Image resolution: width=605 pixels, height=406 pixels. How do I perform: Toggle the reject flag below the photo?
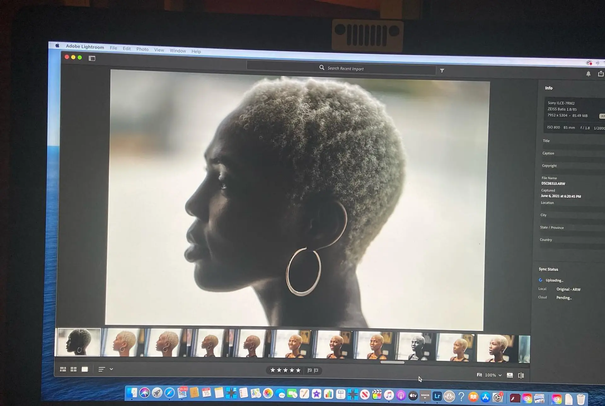316,370
